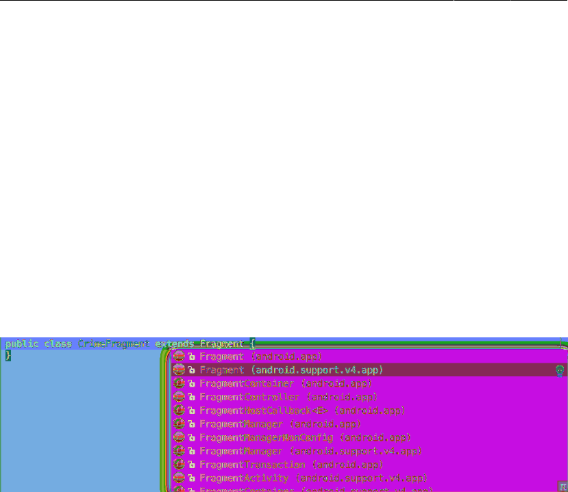Click the opening brace after Fragment
Screen dimensions: 568x492
click(x=253, y=344)
